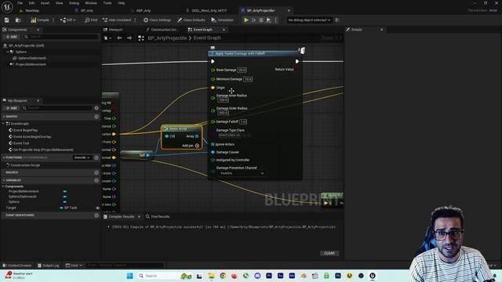Viewport: 502px width, 282px height.
Task: Select Event Tick entry
Action: coord(21,143)
